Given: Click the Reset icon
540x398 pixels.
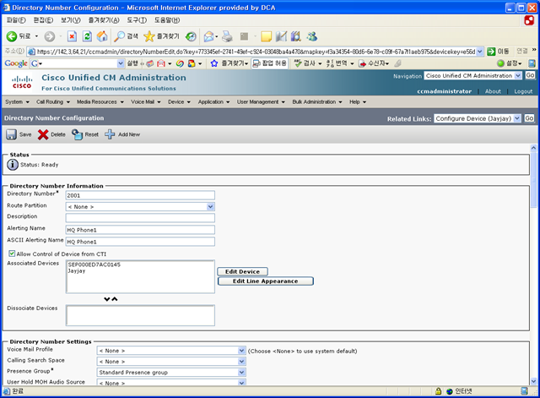Looking at the screenshot, I should [77, 134].
